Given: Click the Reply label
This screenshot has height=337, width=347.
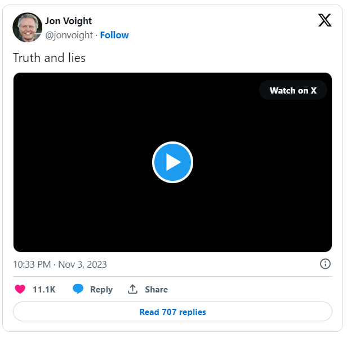Looking at the screenshot, I should point(101,290).
